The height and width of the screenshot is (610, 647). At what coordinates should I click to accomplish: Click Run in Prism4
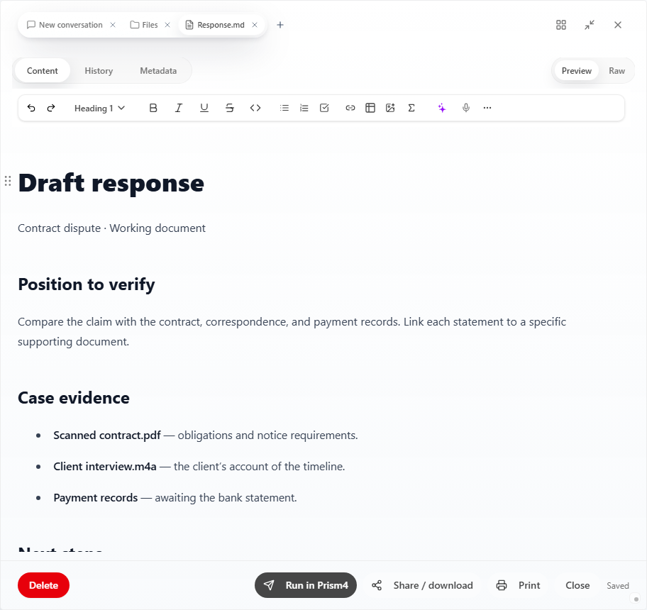pos(306,585)
